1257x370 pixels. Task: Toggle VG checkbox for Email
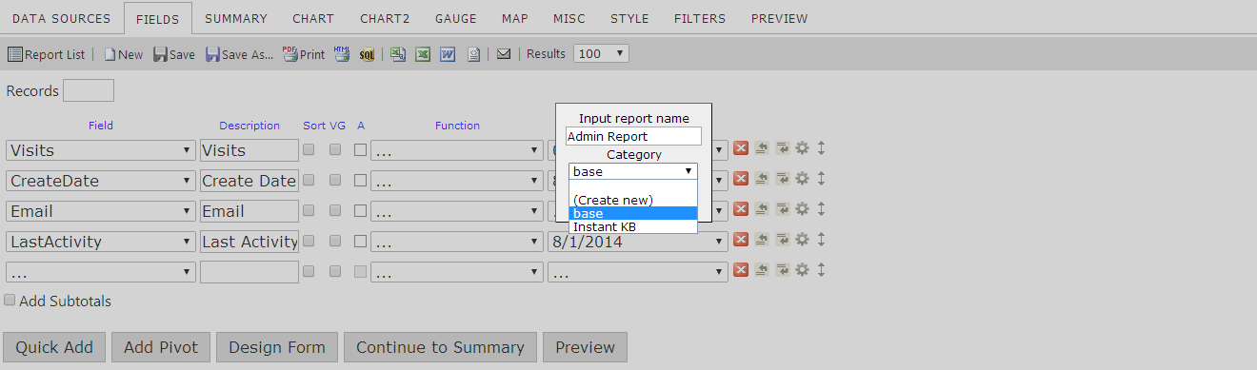(x=335, y=210)
